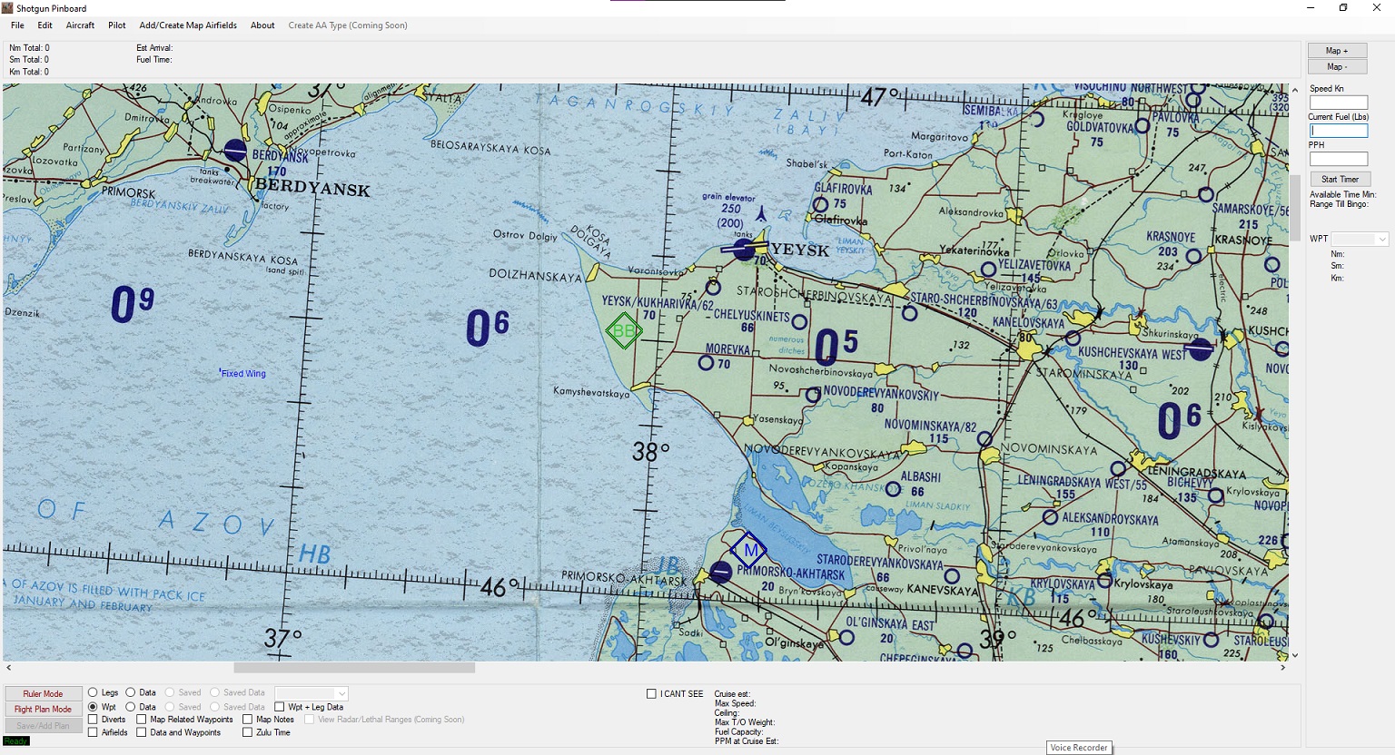Viewport: 1395px width, 755px height.
Task: Select the Berdyansk airfield symbol
Action: coord(235,151)
